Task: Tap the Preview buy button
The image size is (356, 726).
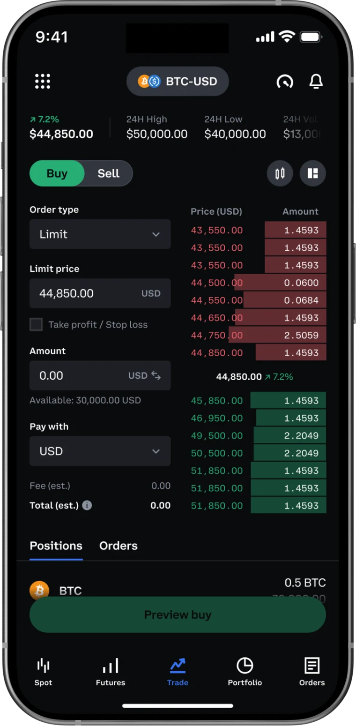Action: 178,614
